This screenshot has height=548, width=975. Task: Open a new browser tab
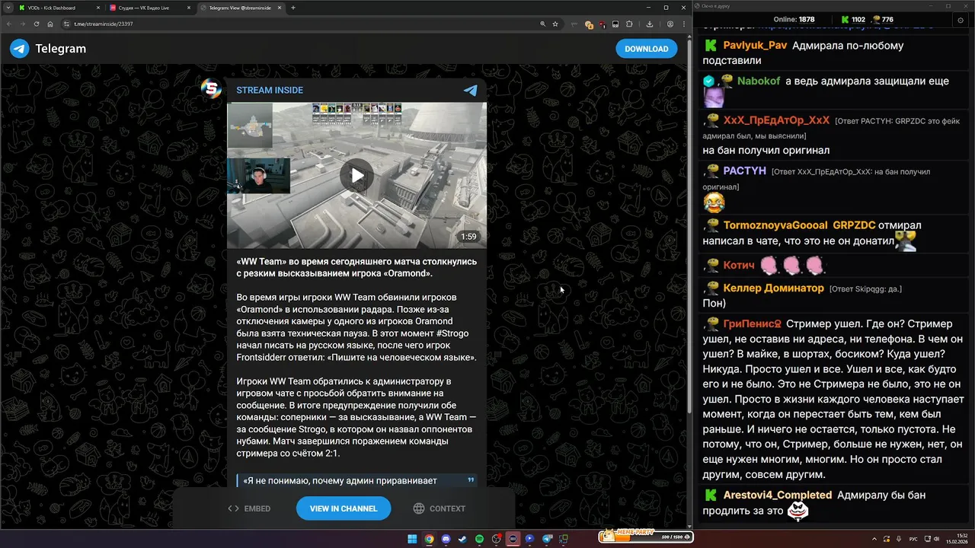[x=293, y=8]
